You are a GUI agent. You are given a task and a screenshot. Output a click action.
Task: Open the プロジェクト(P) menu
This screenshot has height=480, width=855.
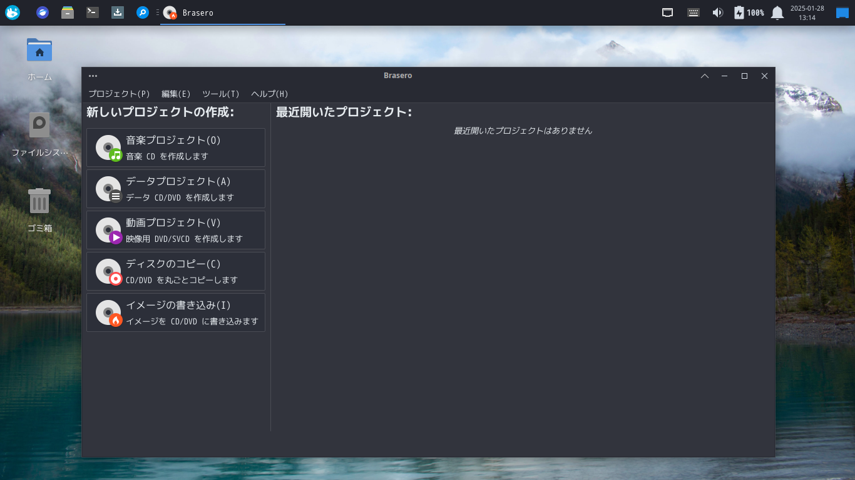point(119,94)
